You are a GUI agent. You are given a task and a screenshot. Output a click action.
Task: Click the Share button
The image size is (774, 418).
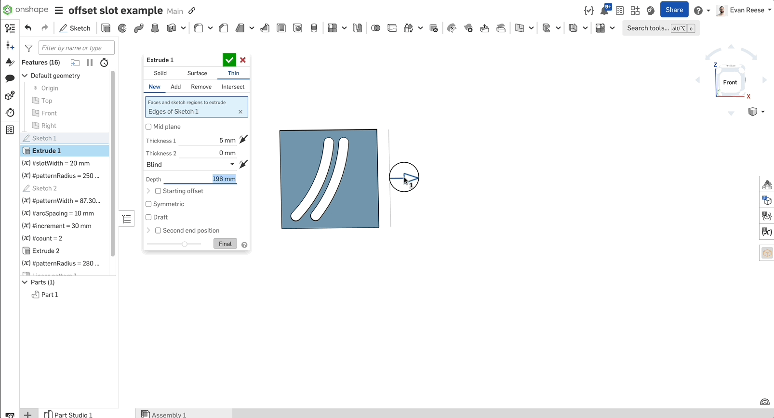point(674,10)
